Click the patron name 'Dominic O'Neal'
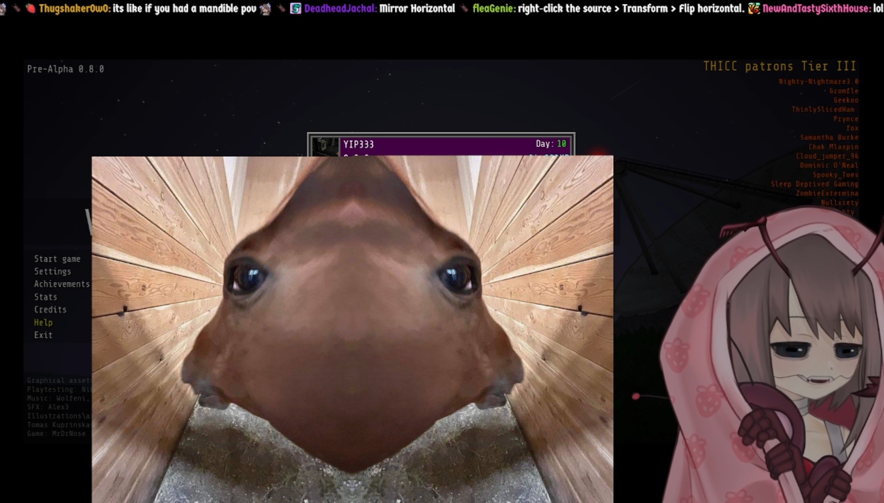884x503 pixels. click(829, 165)
